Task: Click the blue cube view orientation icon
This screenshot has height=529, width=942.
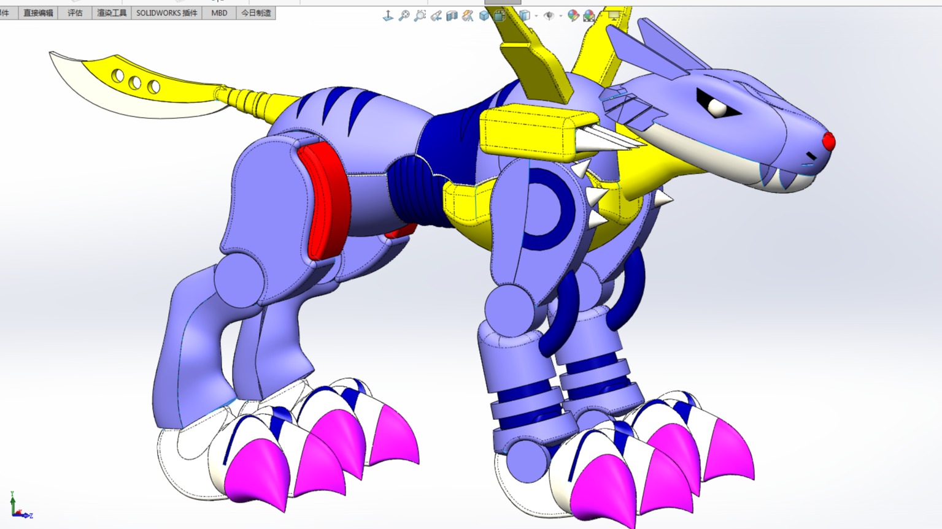Action: click(484, 16)
